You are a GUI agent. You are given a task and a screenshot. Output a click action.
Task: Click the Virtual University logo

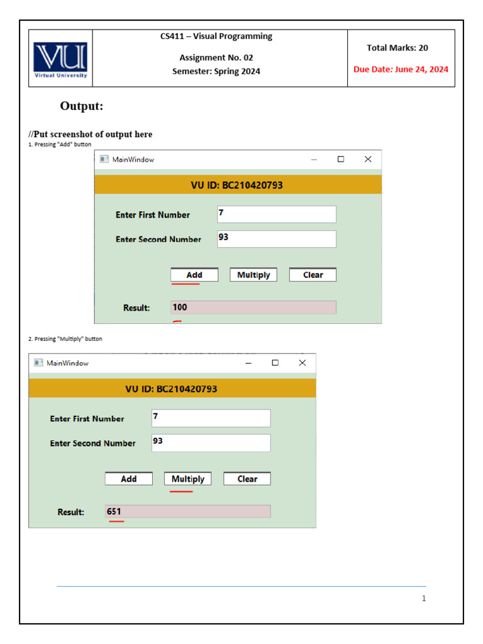tap(60, 60)
